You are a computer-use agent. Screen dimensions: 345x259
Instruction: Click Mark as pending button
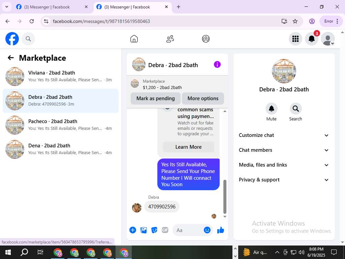(156, 98)
